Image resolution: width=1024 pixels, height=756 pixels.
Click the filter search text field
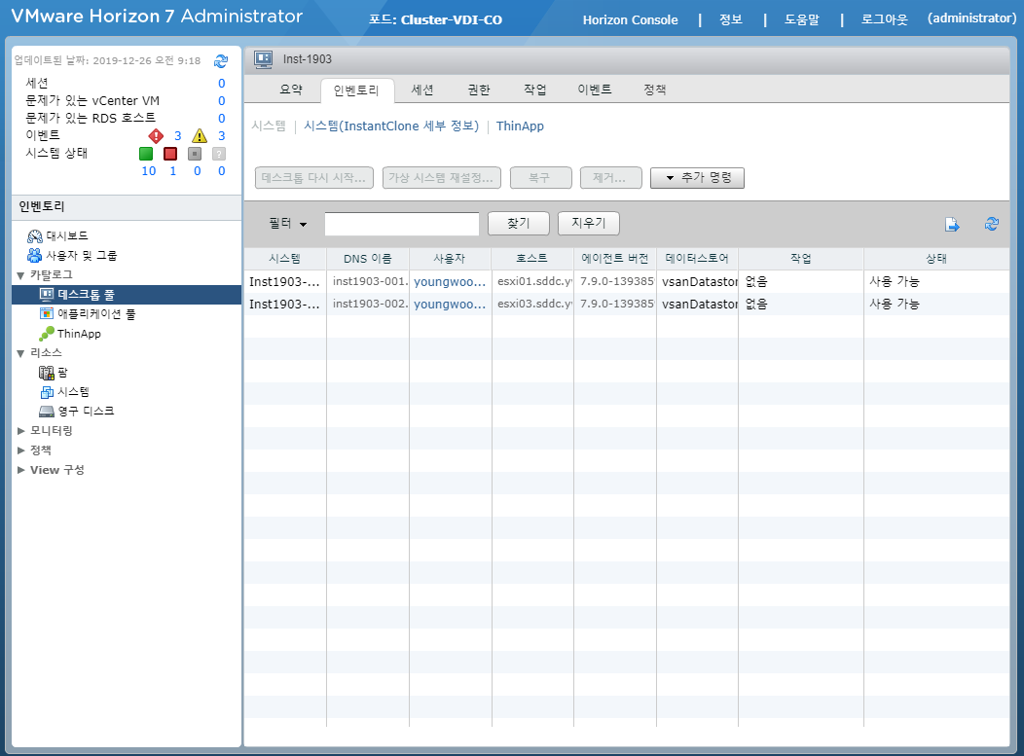(402, 224)
